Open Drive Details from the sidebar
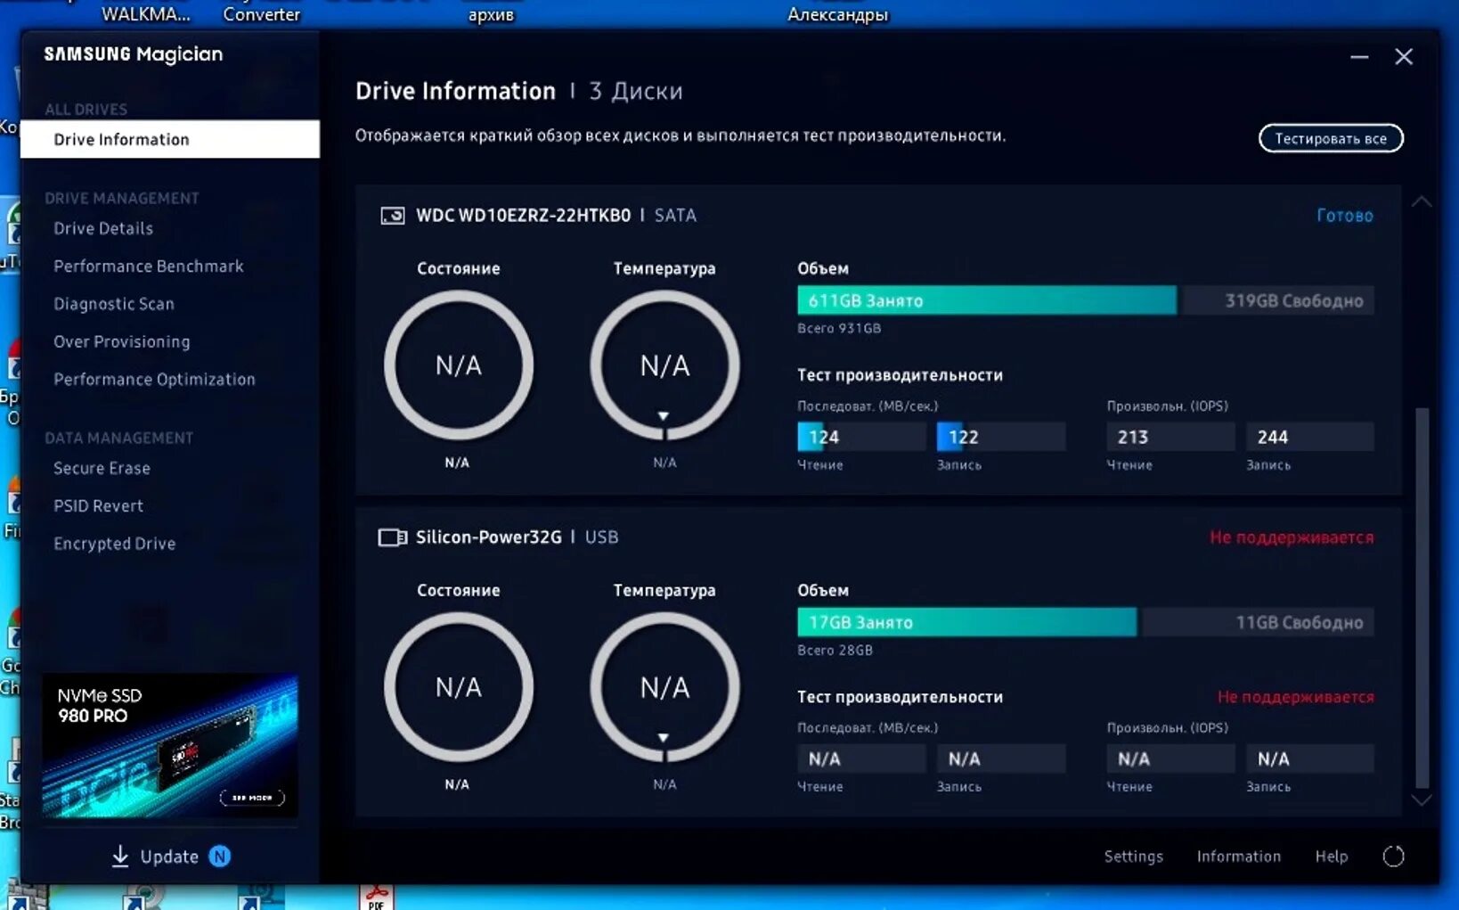The height and width of the screenshot is (910, 1459). 103,228
